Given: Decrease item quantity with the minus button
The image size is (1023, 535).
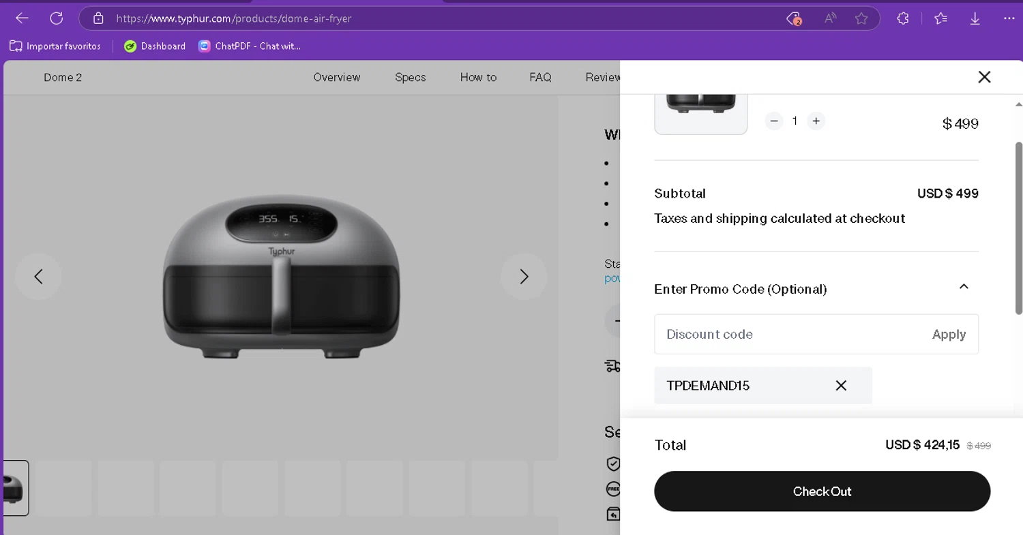Looking at the screenshot, I should pyautogui.click(x=773, y=121).
